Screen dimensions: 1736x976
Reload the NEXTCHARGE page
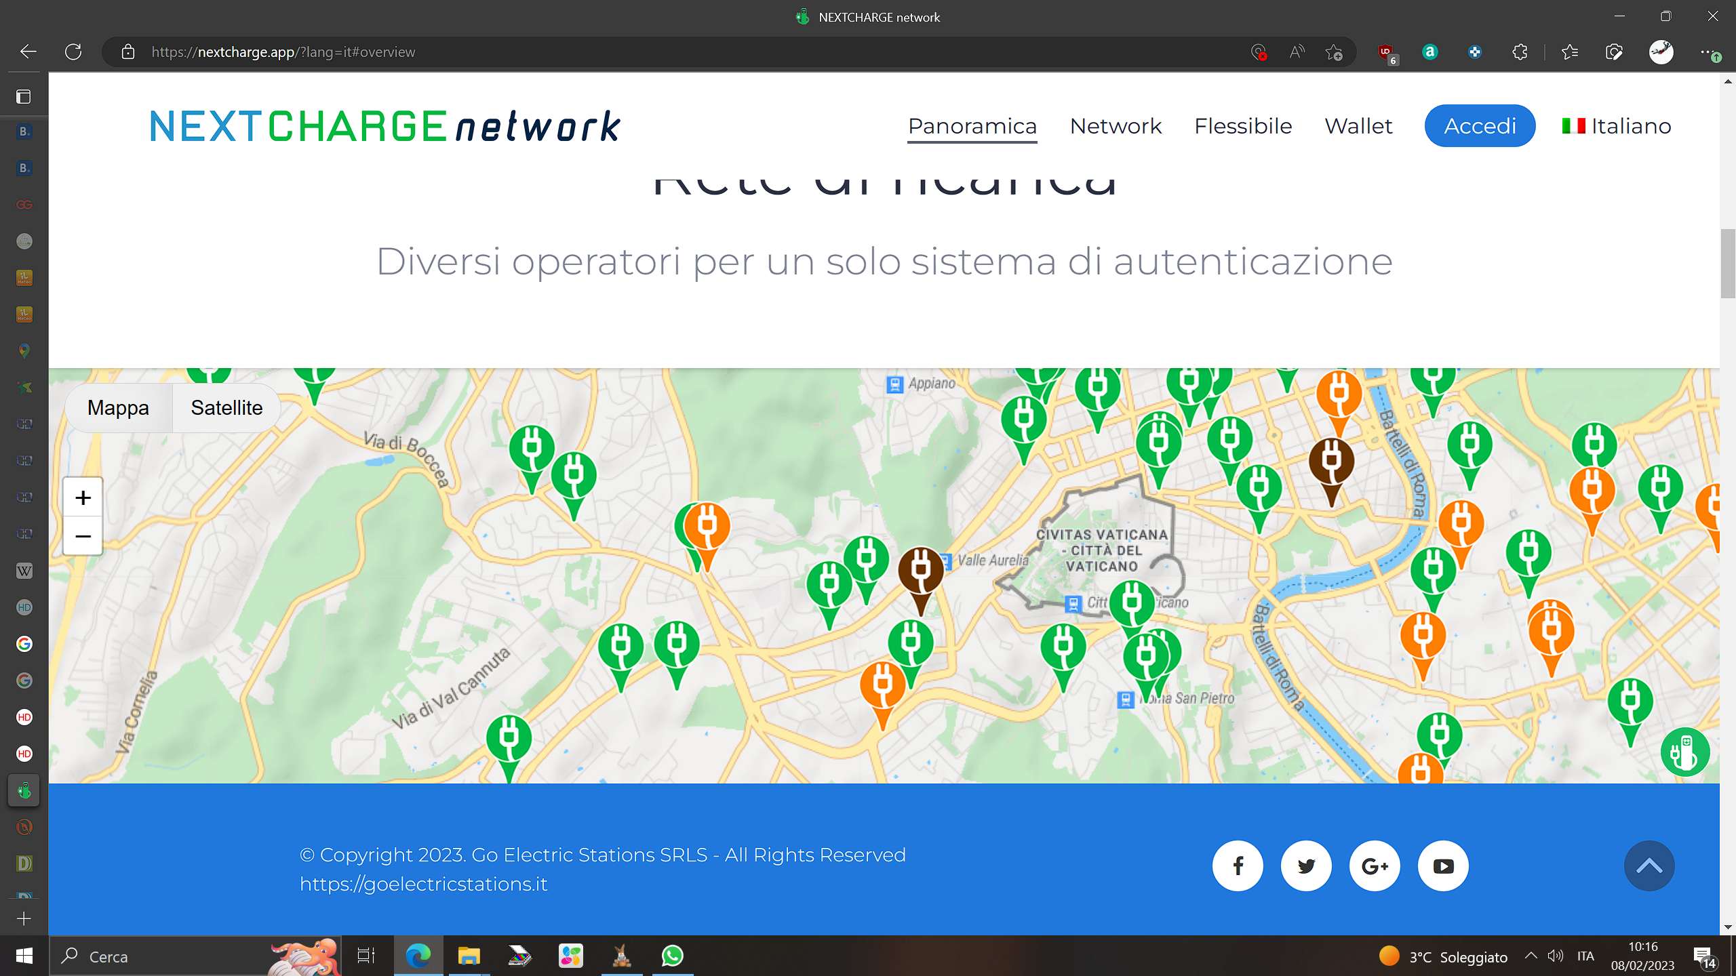click(x=73, y=52)
